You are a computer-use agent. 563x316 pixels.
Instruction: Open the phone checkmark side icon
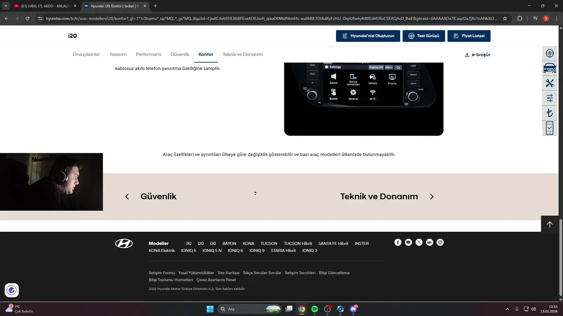[549, 128]
